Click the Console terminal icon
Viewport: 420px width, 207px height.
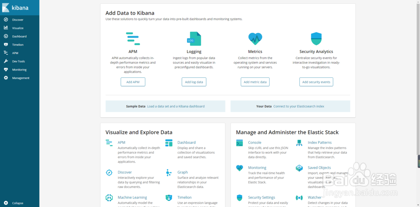point(239,143)
